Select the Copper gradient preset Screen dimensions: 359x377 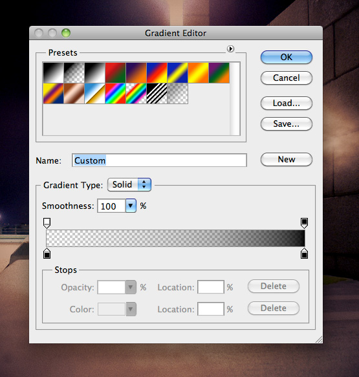(74, 94)
